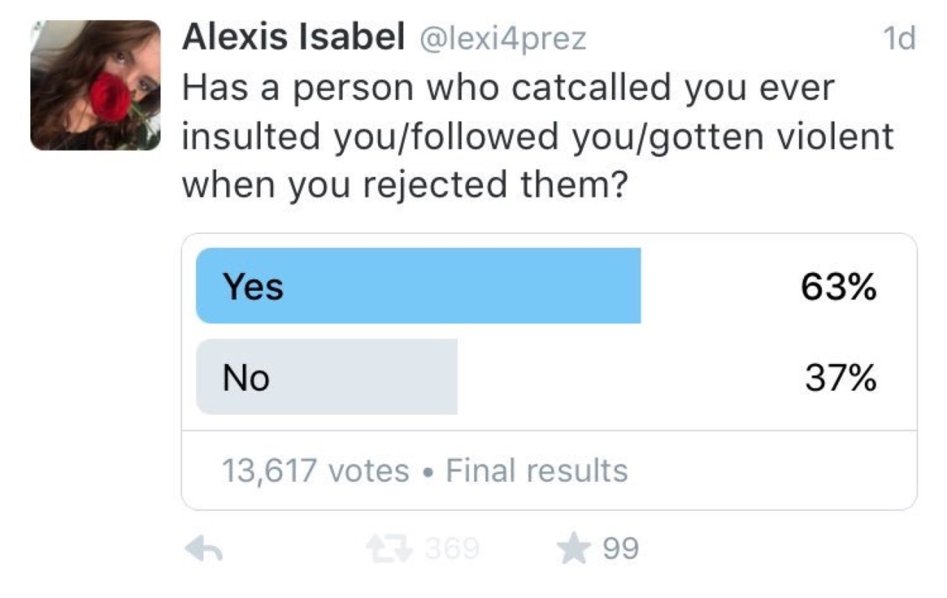Open the Alexis Isabel display name

point(291,37)
